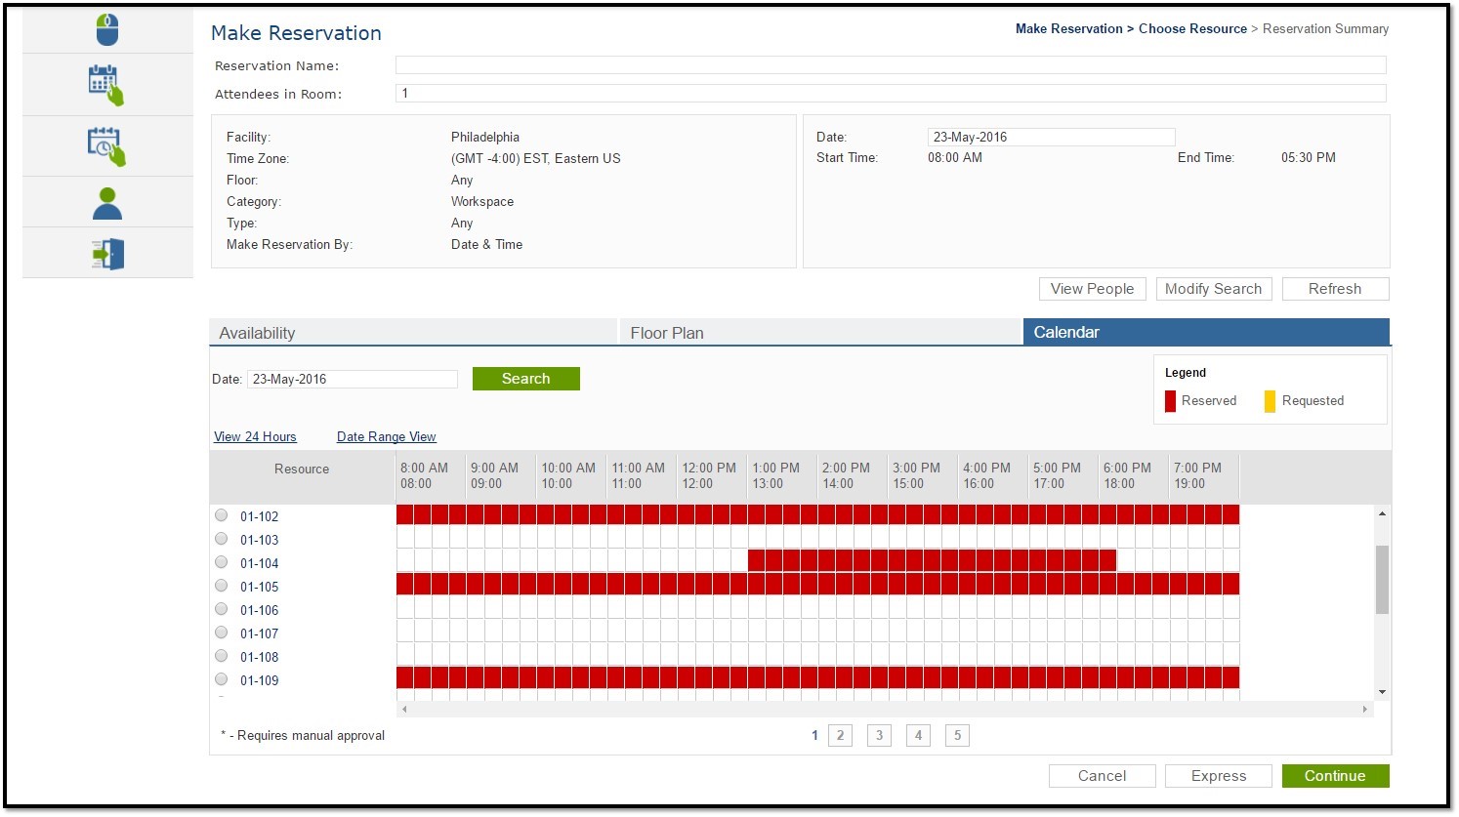Image resolution: width=1459 pixels, height=817 pixels.
Task: Open the calendar-with-clock reservation icon
Action: pos(107,146)
